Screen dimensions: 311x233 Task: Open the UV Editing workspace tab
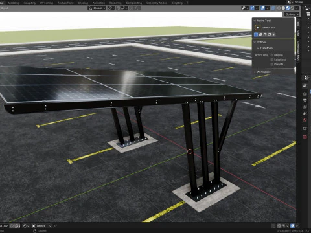(x=47, y=3)
